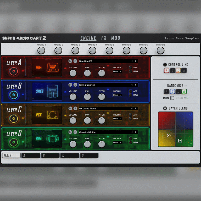Image resolution: width=201 pixels, height=201 pixels.
Task: Click the Undo arrow icon
Action: pyautogui.click(x=186, y=98)
